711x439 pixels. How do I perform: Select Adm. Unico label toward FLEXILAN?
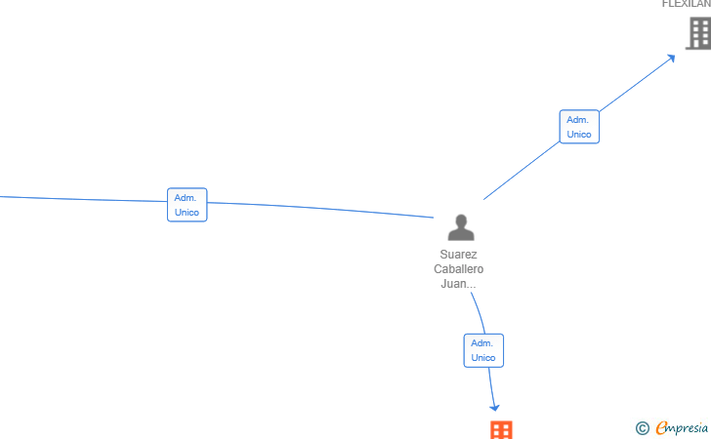pos(579,127)
